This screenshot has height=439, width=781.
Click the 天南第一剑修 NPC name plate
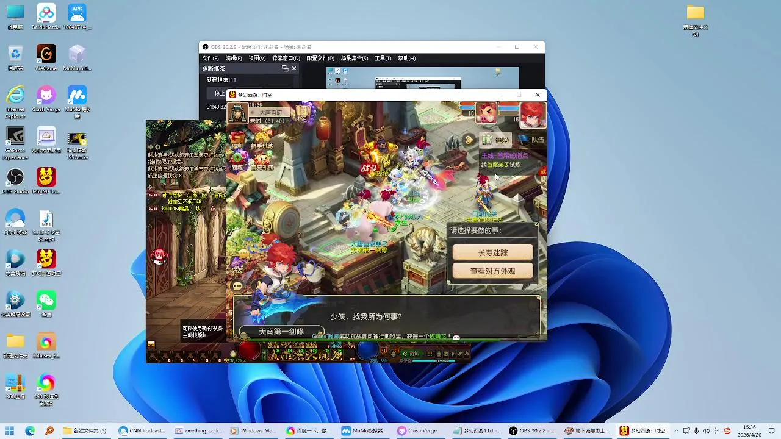pos(281,332)
